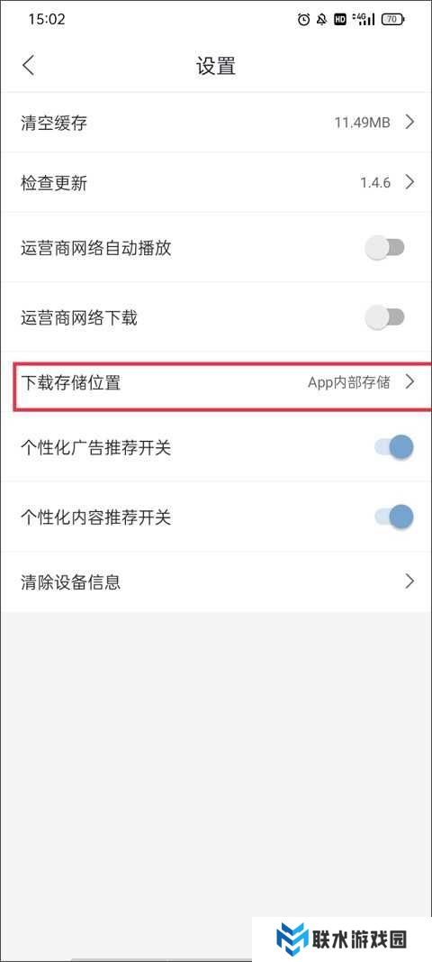Tap the HD indicator icon
Viewport: 432px width, 962px height.
tap(340, 20)
